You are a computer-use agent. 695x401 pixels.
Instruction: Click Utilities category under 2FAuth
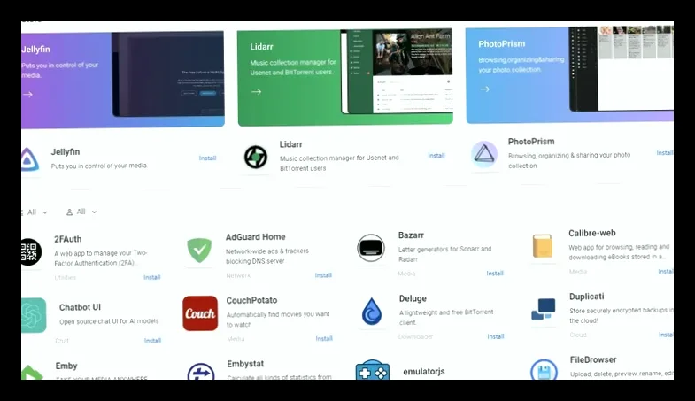66,277
